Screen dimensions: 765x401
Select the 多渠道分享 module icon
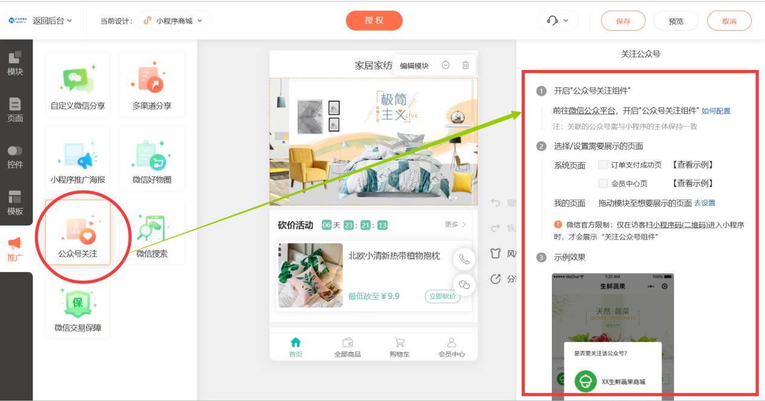[x=152, y=84]
